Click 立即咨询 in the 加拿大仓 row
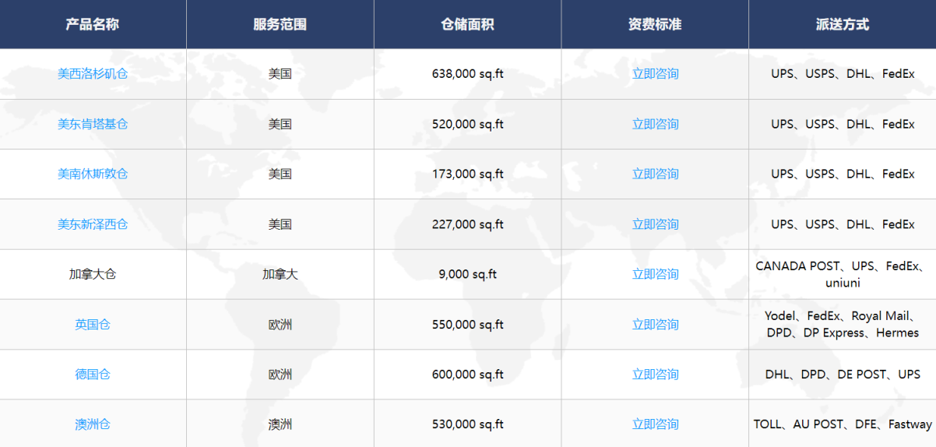This screenshot has width=936, height=447. pos(655,274)
